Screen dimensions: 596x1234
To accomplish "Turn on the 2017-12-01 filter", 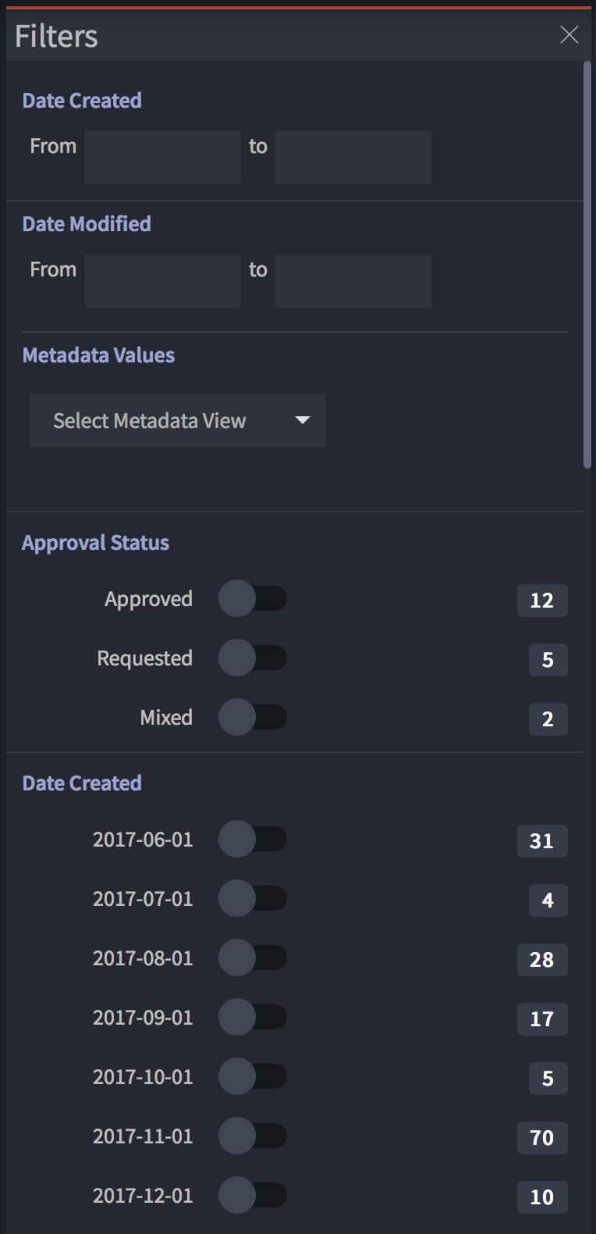I will tap(253, 1195).
